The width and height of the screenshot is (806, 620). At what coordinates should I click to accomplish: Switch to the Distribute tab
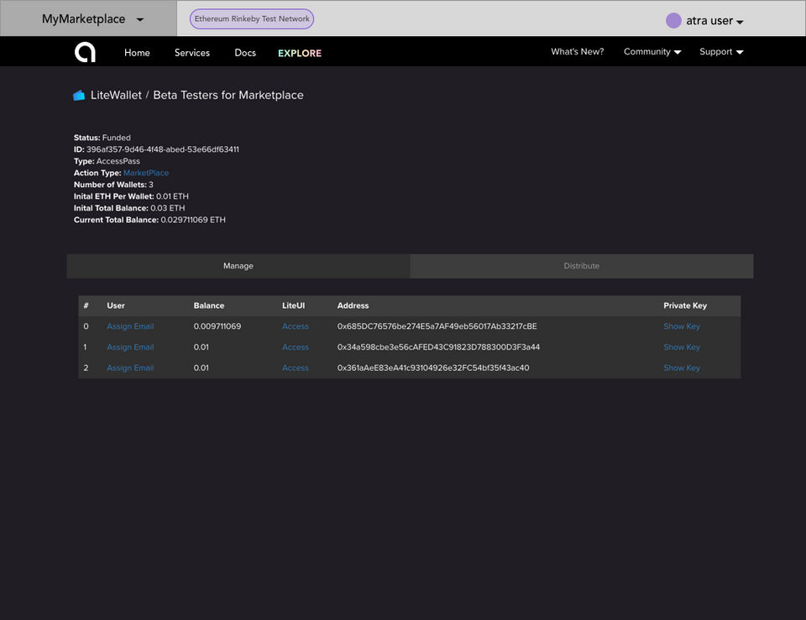click(x=581, y=266)
